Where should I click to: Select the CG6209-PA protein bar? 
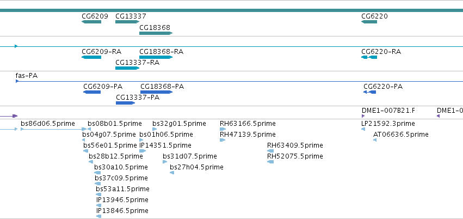pyautogui.click(x=92, y=92)
